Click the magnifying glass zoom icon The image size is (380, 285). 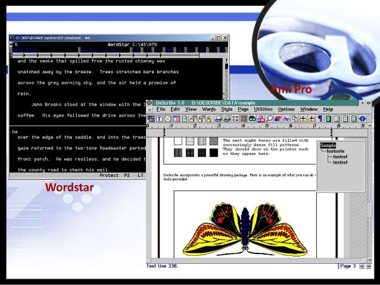coord(269,118)
